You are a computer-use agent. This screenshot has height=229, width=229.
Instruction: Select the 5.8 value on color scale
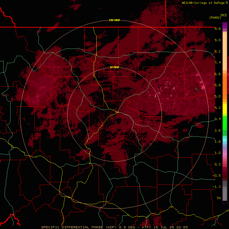point(218,85)
